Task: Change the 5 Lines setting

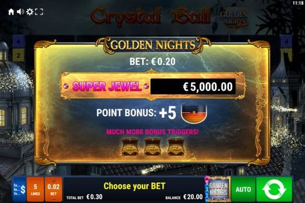Action: pyautogui.click(x=36, y=189)
